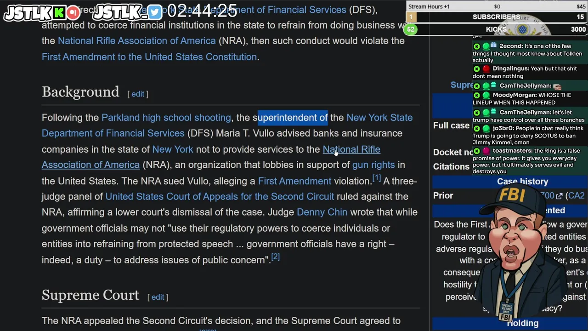The width and height of the screenshot is (588, 331).
Task: Open the Second Circuit Court of Appeals link
Action: (x=220, y=196)
